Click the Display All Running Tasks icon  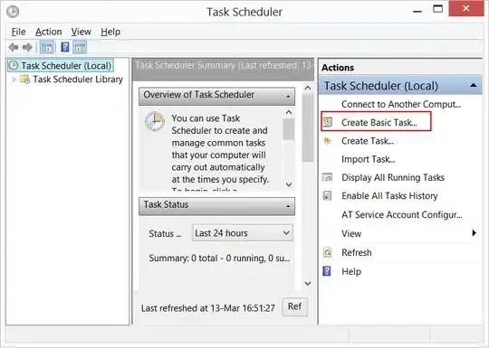coord(327,177)
